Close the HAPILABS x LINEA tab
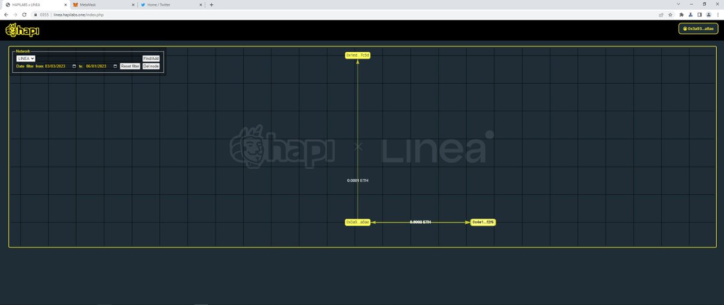Viewport: 724px width, 305px height. point(65,4)
